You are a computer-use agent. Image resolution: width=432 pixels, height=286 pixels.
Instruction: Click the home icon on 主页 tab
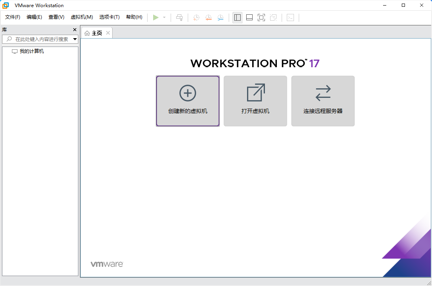tap(87, 33)
